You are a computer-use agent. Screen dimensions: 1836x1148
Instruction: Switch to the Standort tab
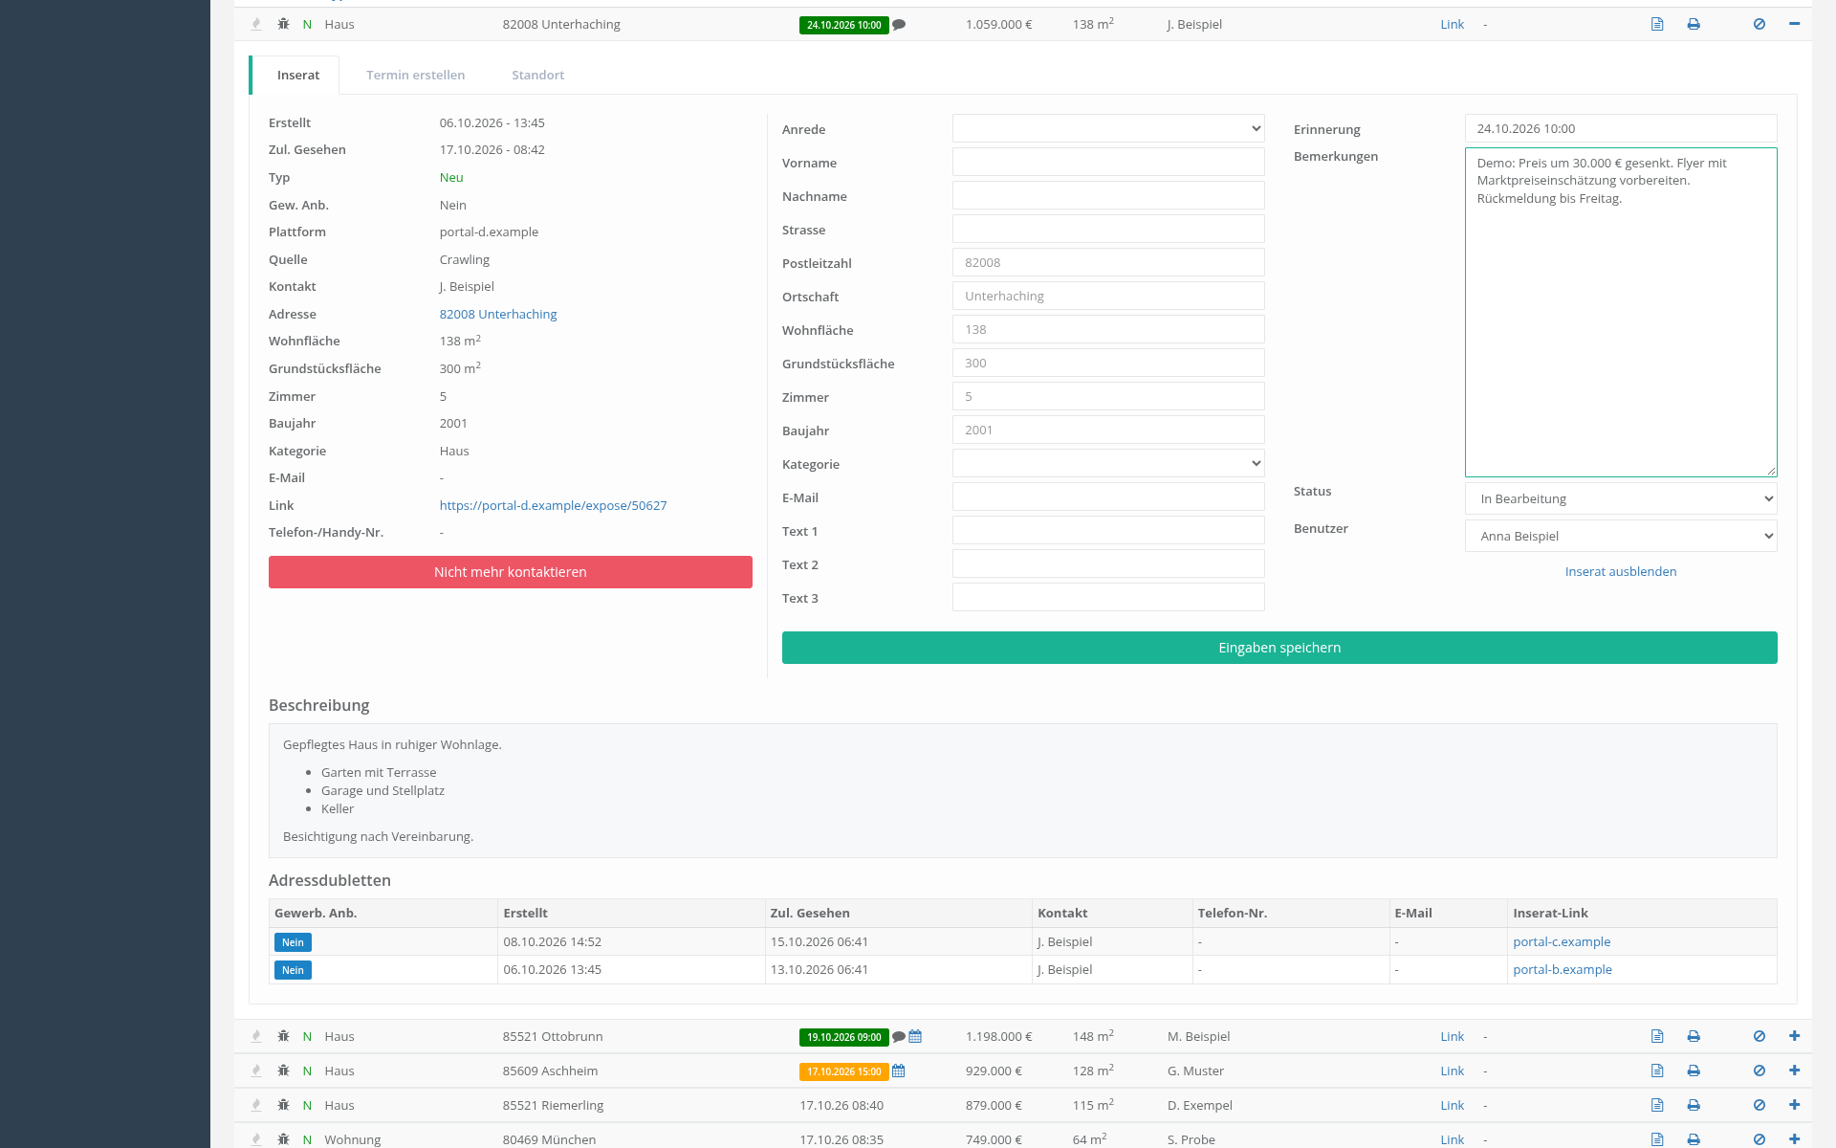coord(538,75)
